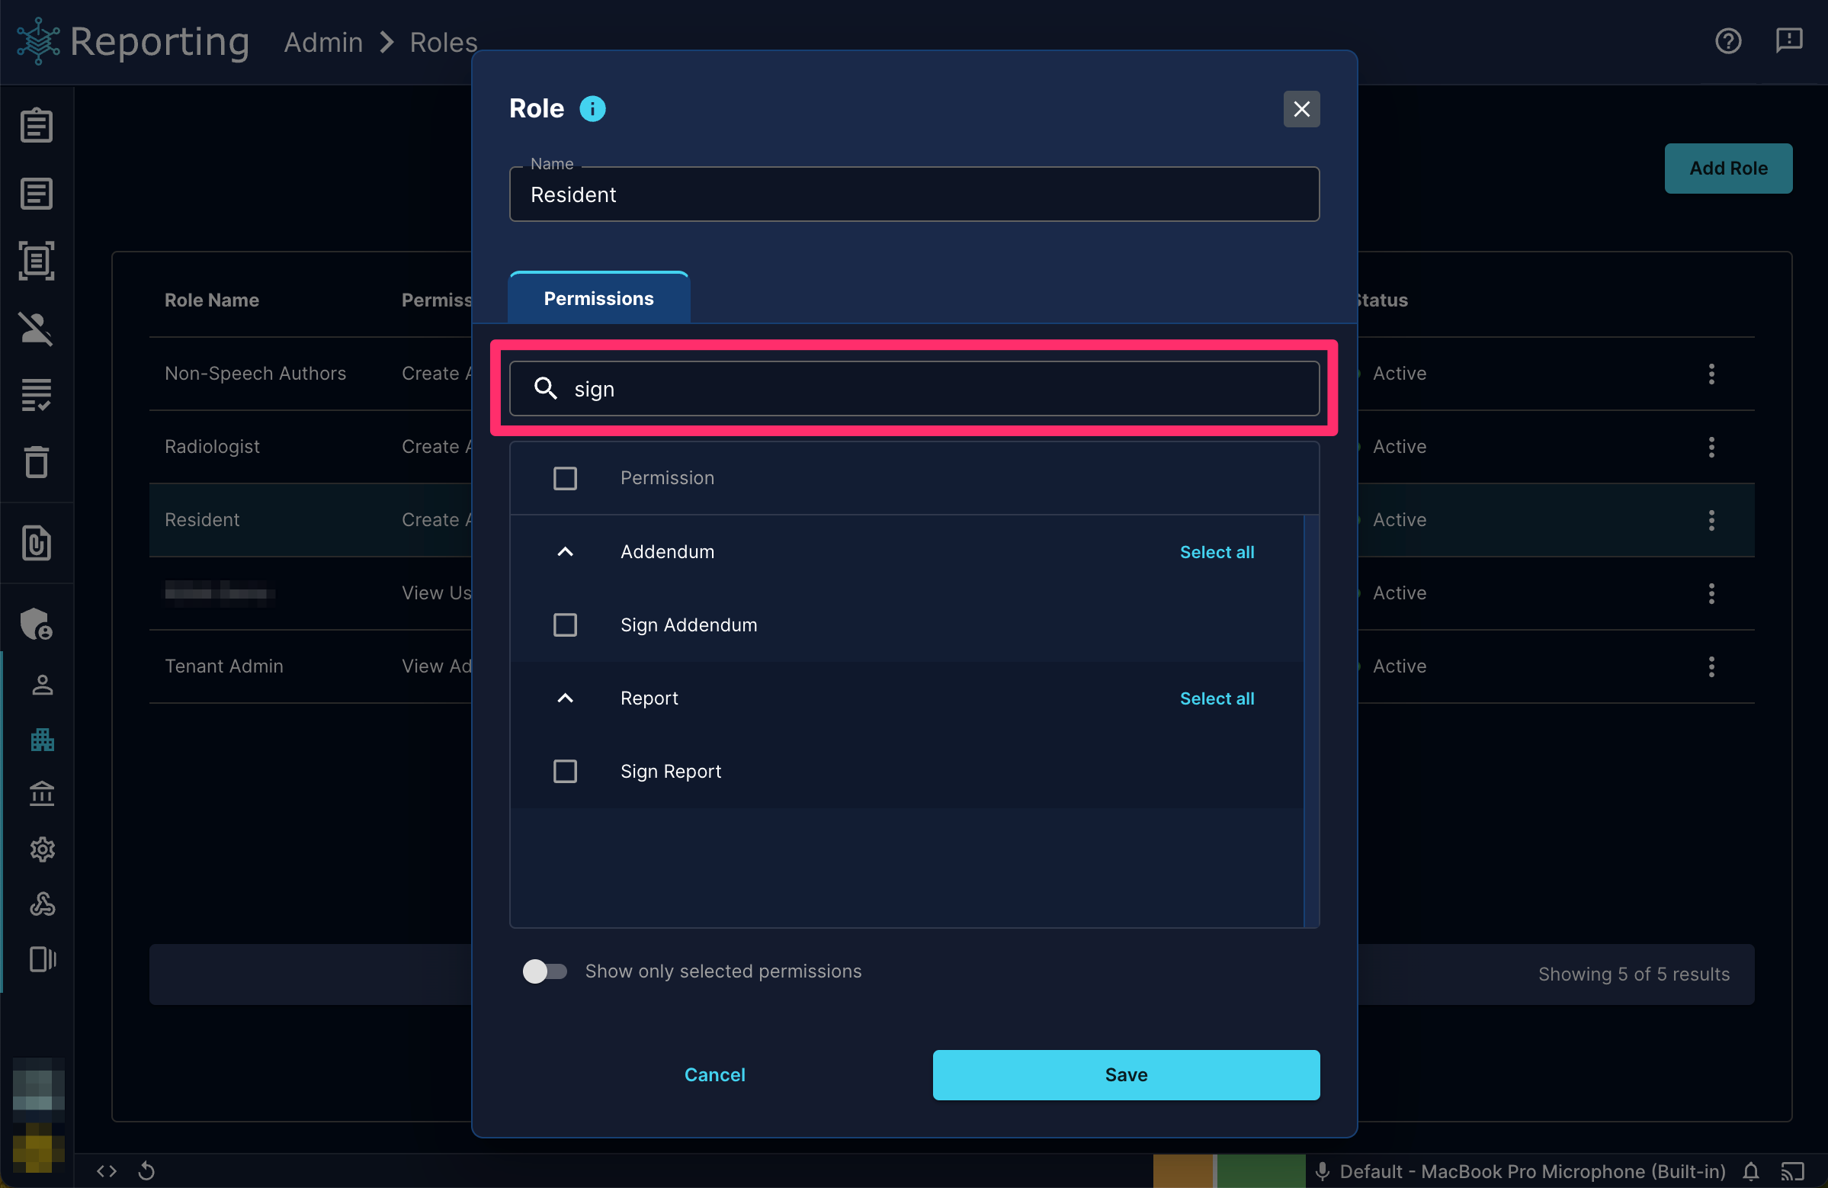Open the building organization icon in sidebar
Image resolution: width=1828 pixels, height=1188 pixels.
point(42,739)
